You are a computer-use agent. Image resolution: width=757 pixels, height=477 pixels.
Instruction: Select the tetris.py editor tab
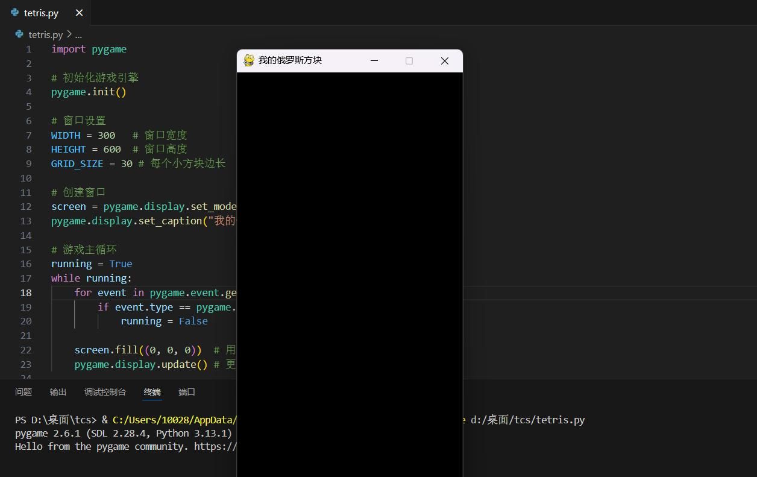point(41,13)
